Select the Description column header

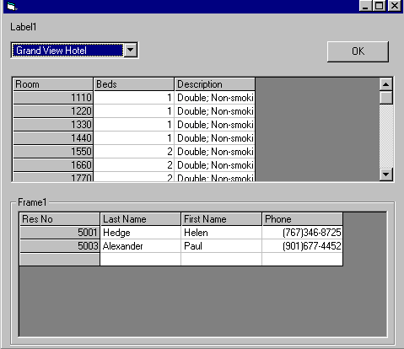[x=215, y=84]
